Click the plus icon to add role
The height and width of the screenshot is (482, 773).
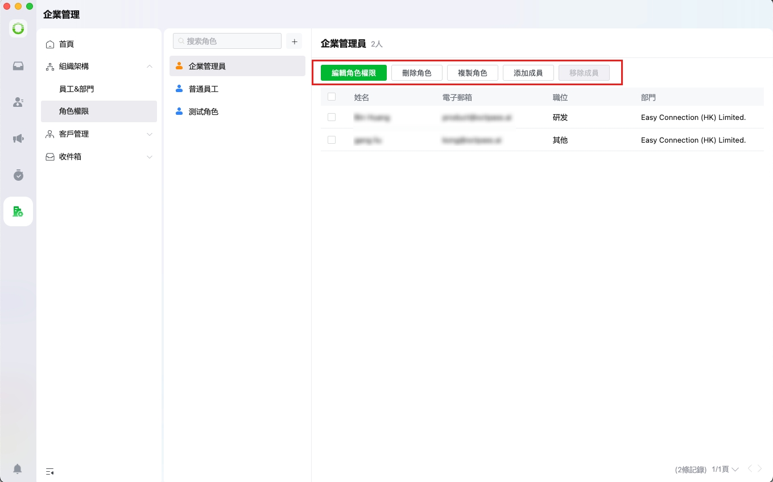pos(294,41)
